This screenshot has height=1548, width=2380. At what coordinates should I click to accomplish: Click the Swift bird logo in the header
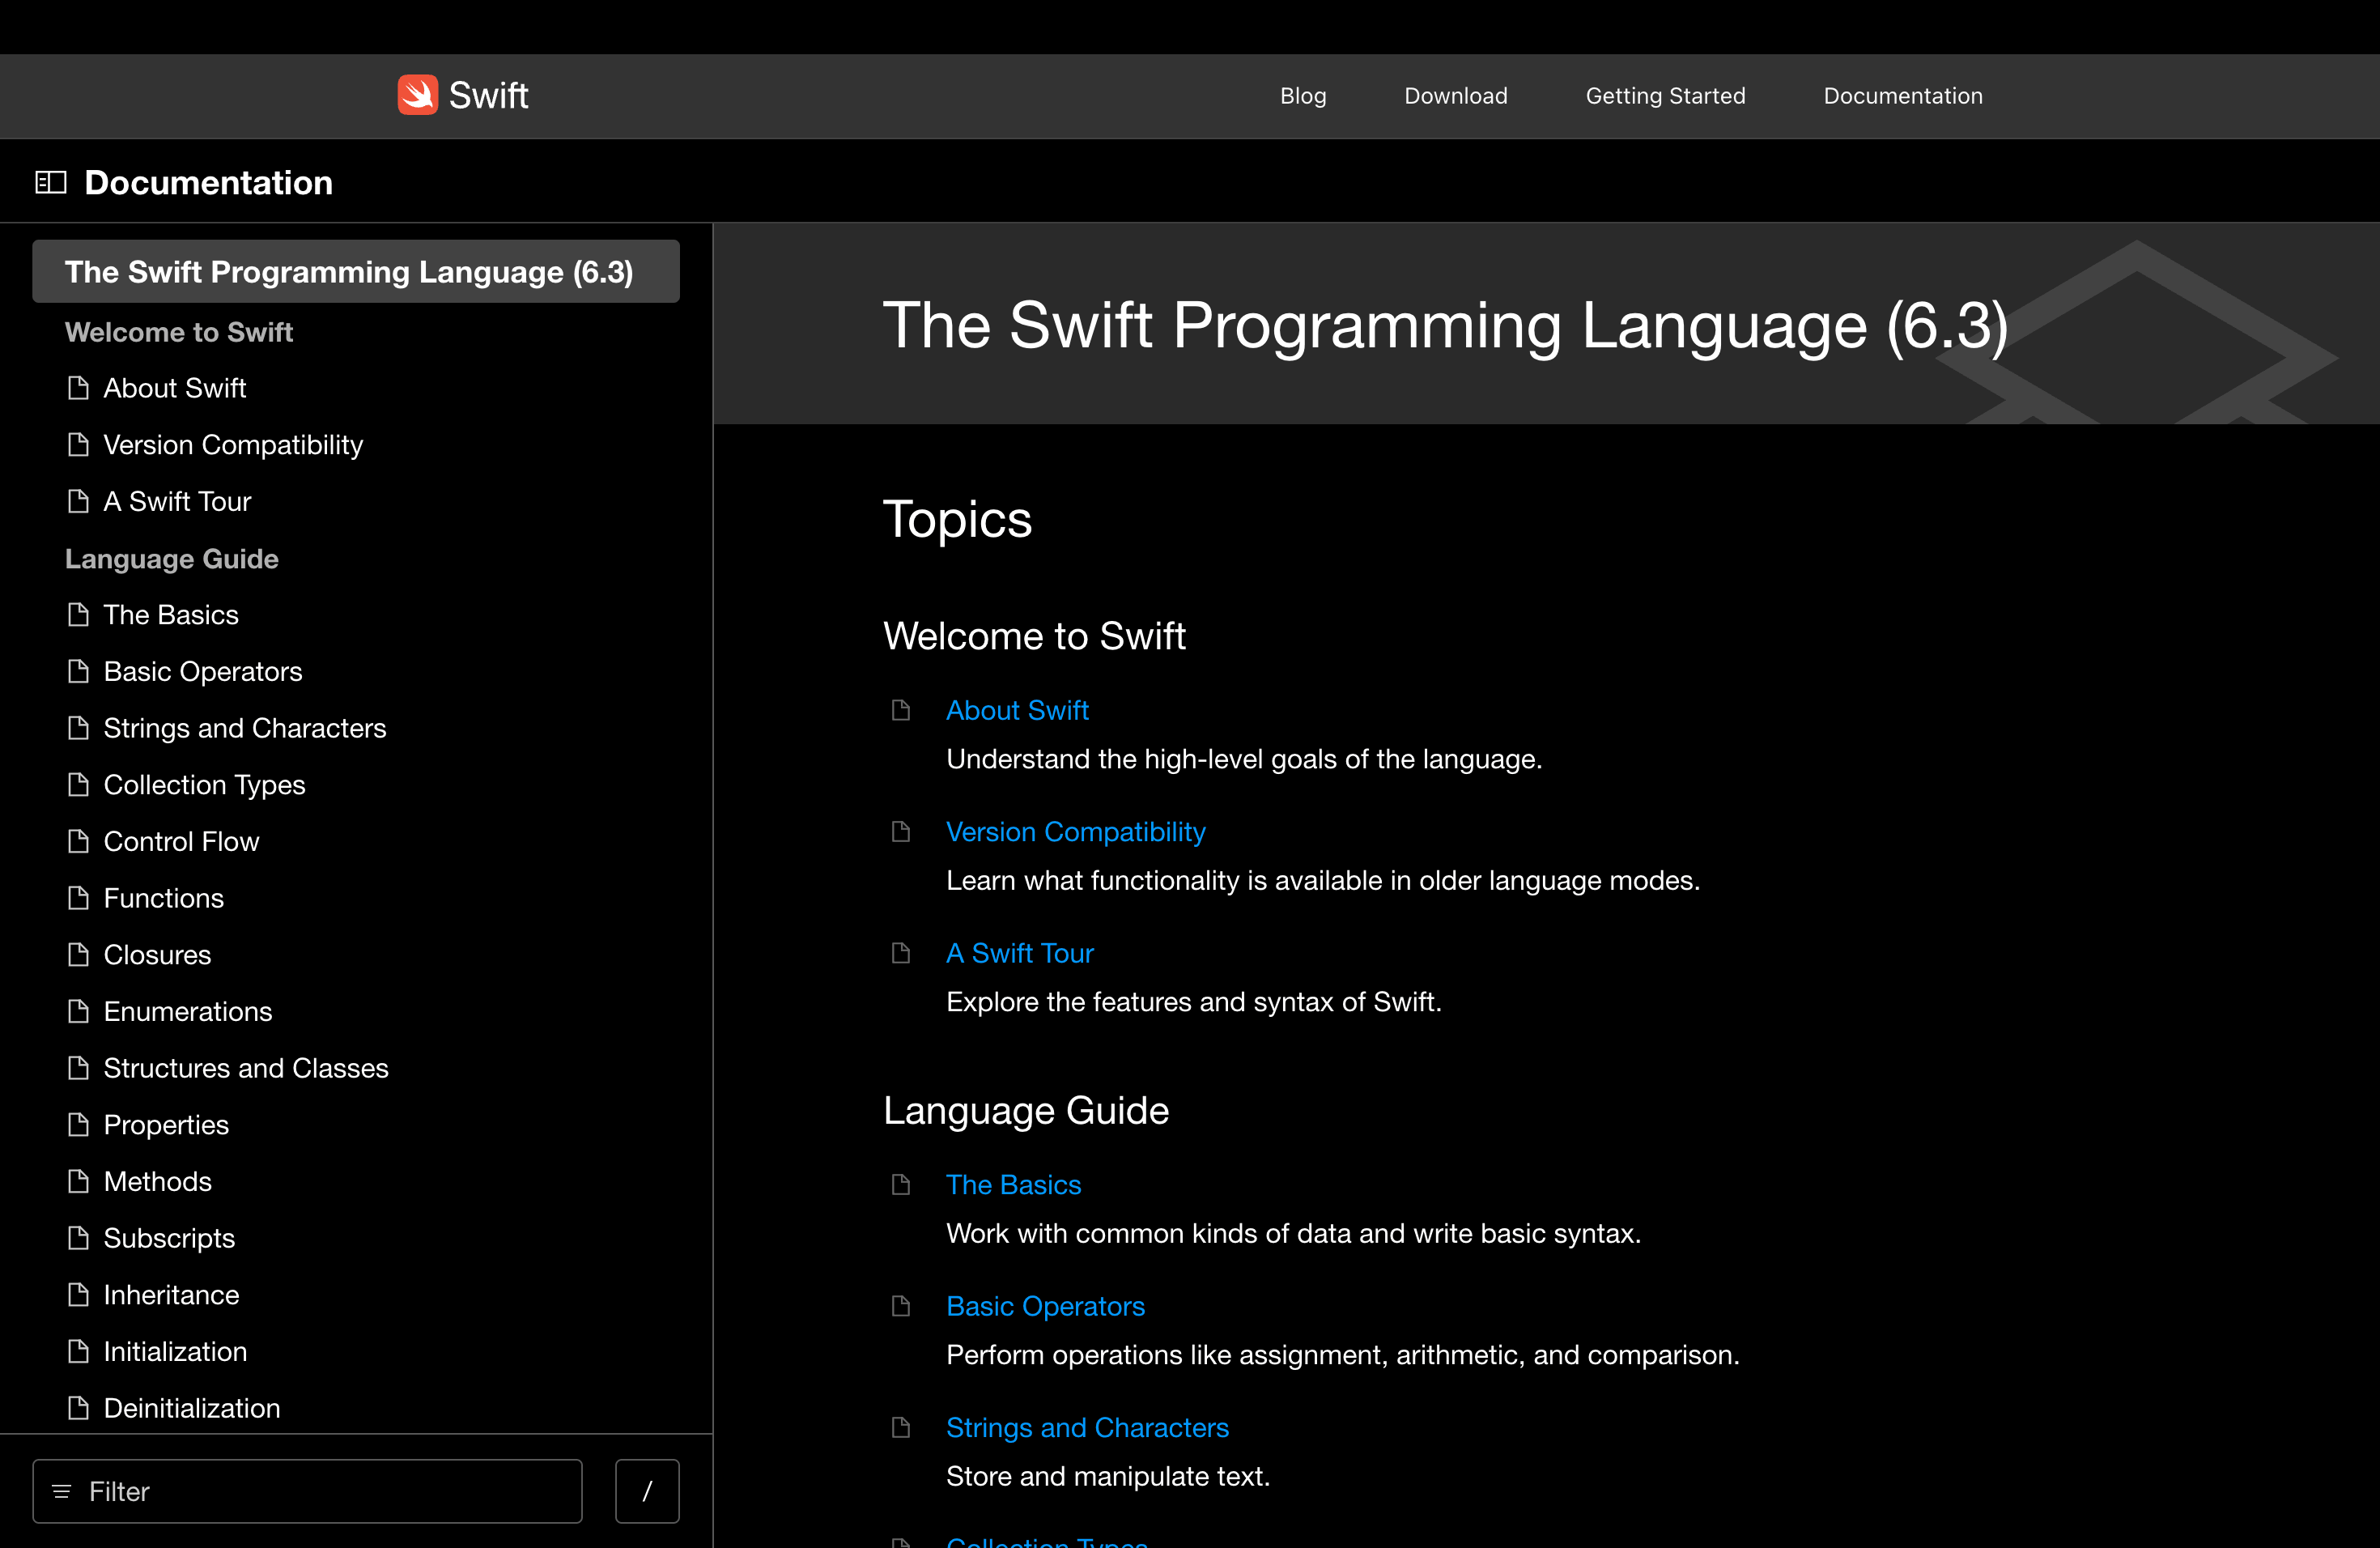click(x=417, y=94)
